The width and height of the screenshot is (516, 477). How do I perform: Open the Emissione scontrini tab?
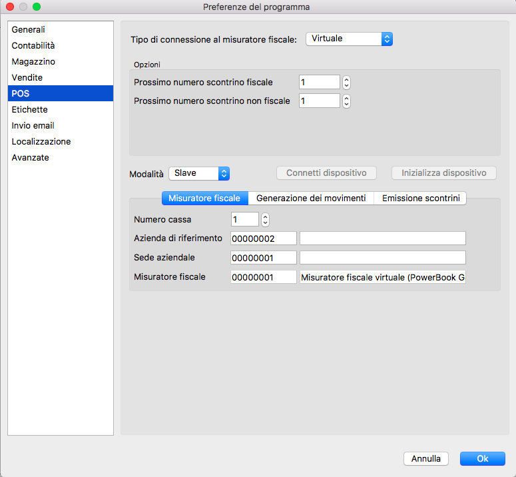[x=420, y=199]
